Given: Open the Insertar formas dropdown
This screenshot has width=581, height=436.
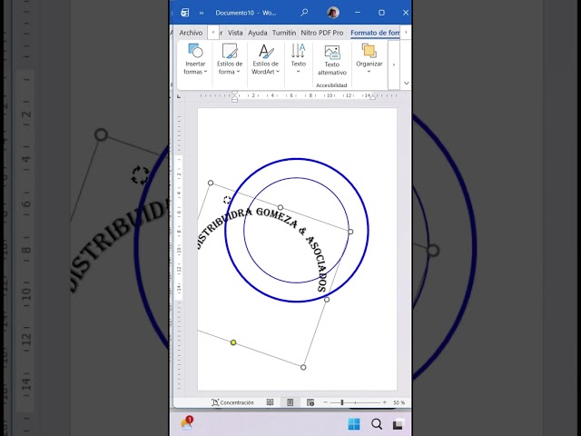Looking at the screenshot, I should tap(195, 60).
